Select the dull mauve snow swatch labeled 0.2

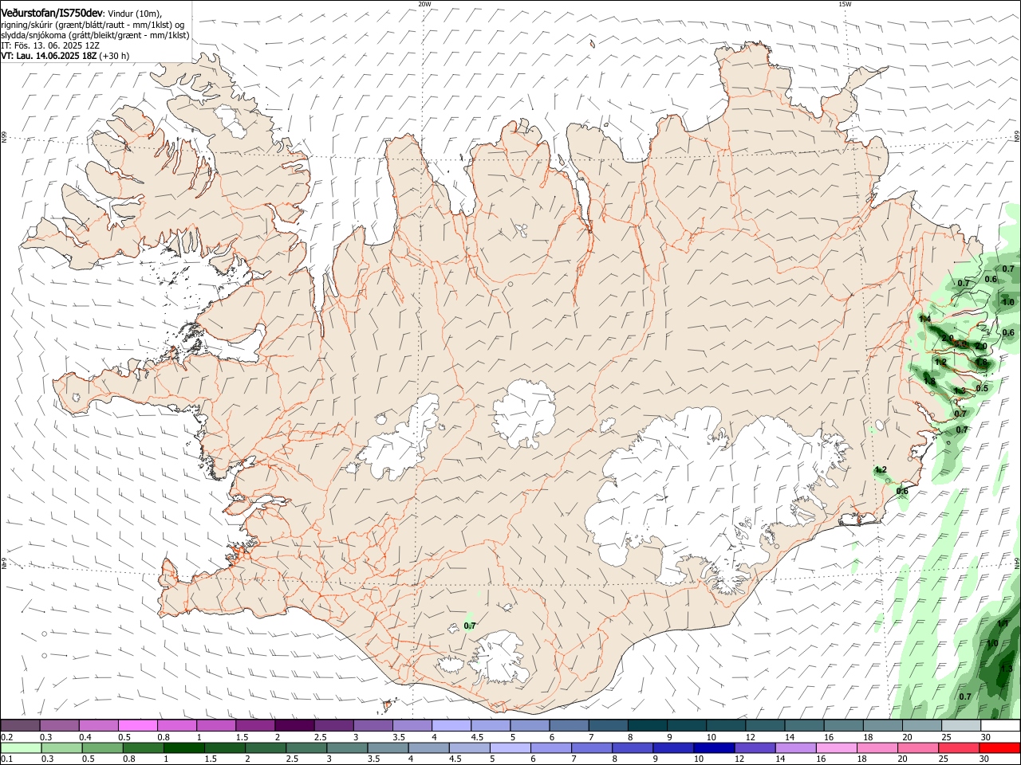tap(21, 725)
